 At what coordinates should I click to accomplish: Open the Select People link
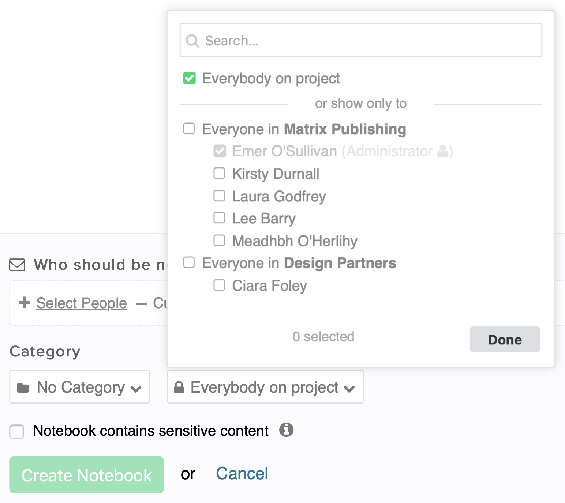coord(82,303)
